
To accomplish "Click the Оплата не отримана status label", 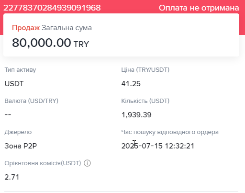I will (199, 8).
